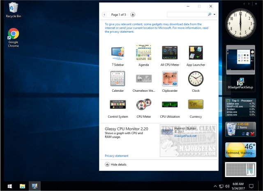Click the All CPU Meter gadget

pyautogui.click(x=170, y=53)
